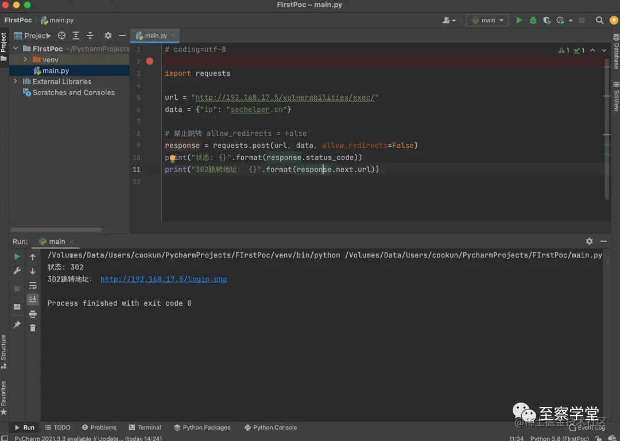This screenshot has width=620, height=441.
Task: Open the Project view selector dropdown
Action: point(33,36)
